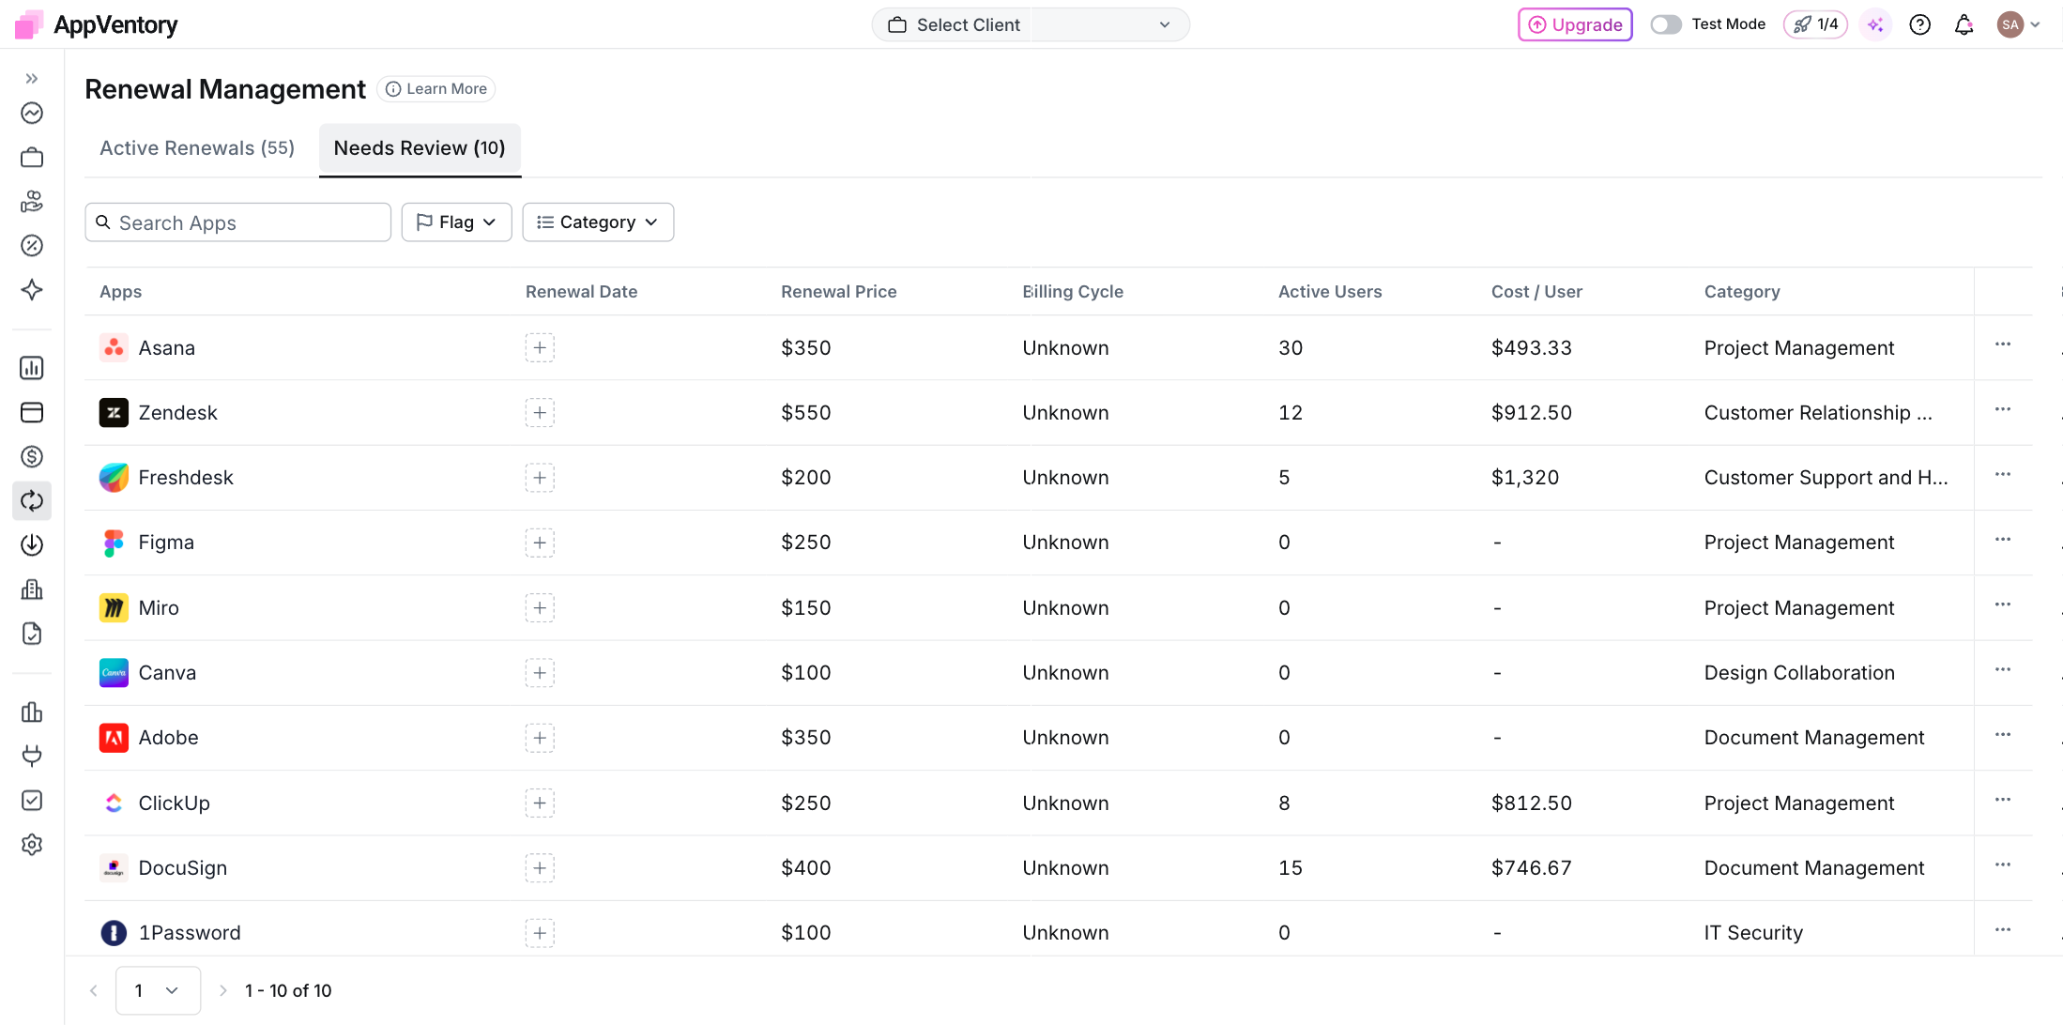
Task: Open the users icon in sidebar
Action: click(32, 202)
